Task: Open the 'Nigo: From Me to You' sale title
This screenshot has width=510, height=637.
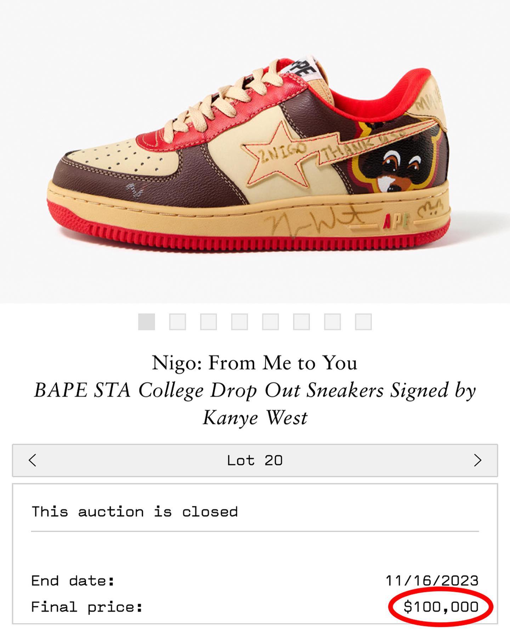Action: click(255, 363)
